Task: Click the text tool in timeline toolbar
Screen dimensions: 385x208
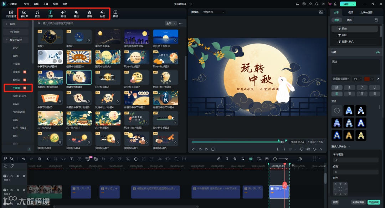Action: pyautogui.click(x=72, y=159)
